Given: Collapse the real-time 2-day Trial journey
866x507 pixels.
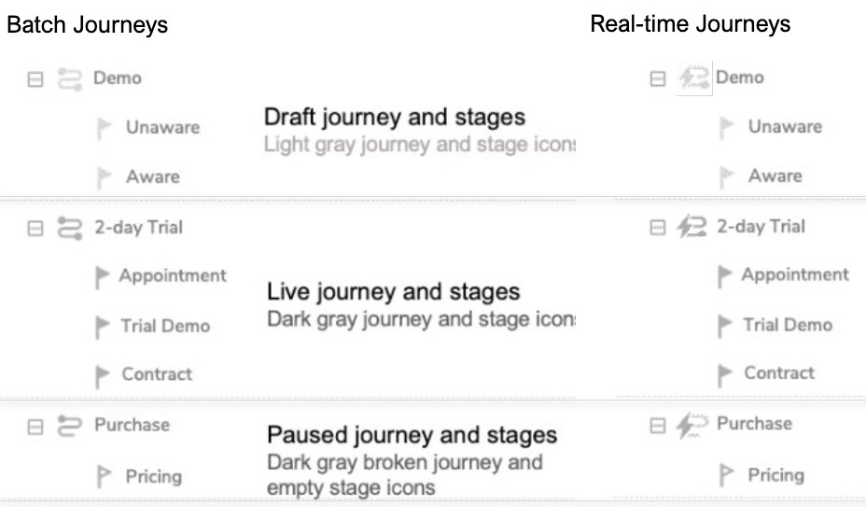Looking at the screenshot, I should (x=658, y=227).
